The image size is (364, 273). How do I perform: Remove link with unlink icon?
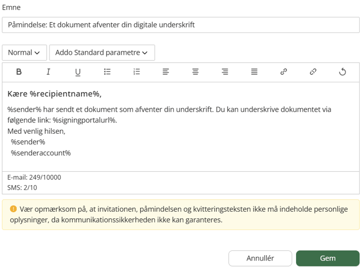tap(313, 72)
